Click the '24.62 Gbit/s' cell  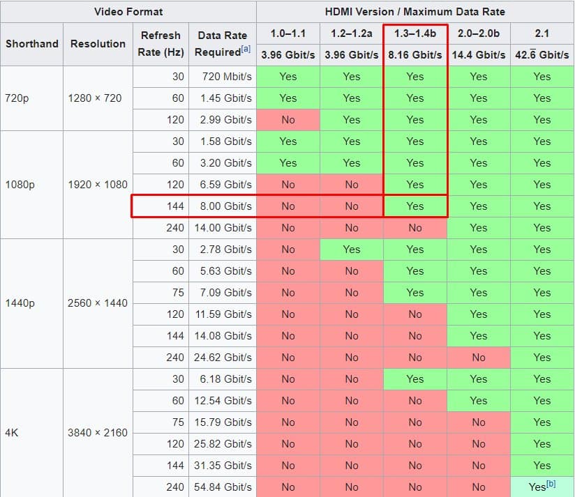223,358
